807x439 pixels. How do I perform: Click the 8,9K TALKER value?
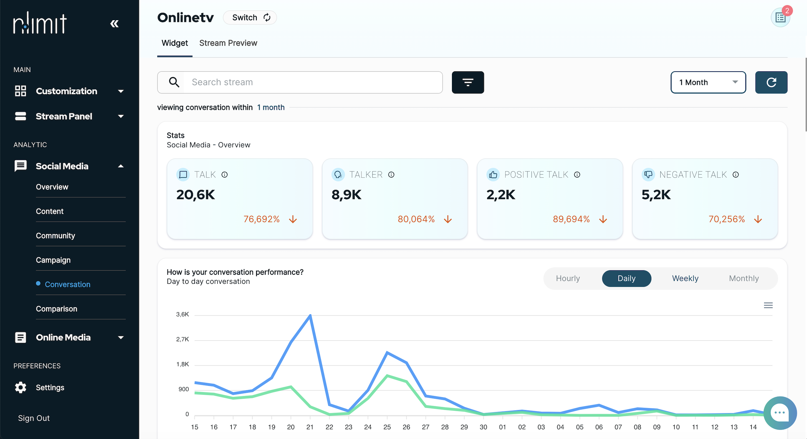pyautogui.click(x=346, y=195)
